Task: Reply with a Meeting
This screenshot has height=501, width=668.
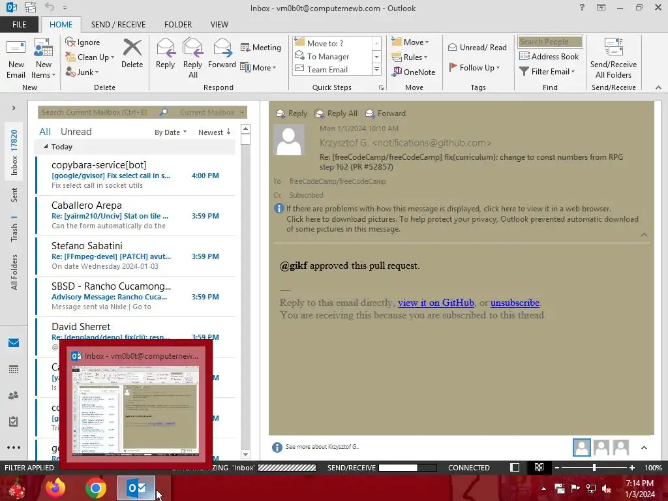Action: tap(261, 47)
